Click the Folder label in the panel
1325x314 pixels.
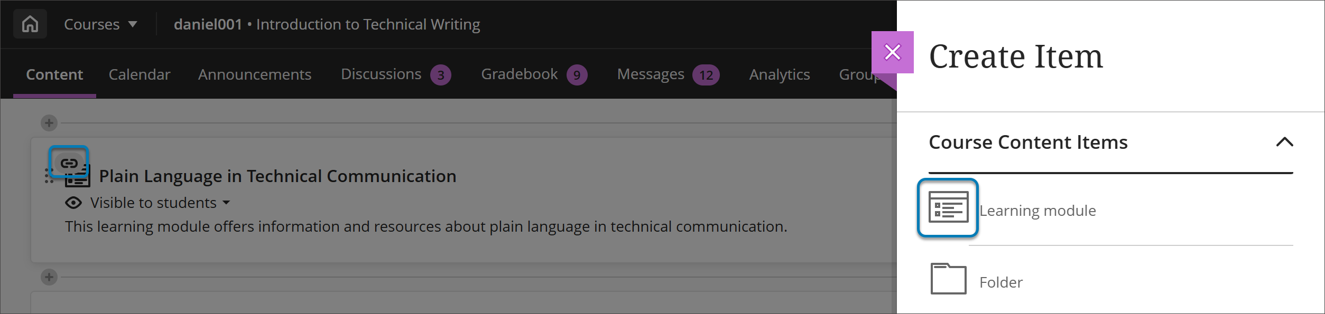1000,282
